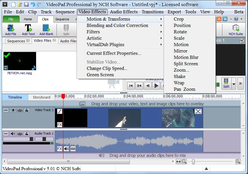
Task: Switch to the Home ribbon tab
Action: (x=28, y=19)
